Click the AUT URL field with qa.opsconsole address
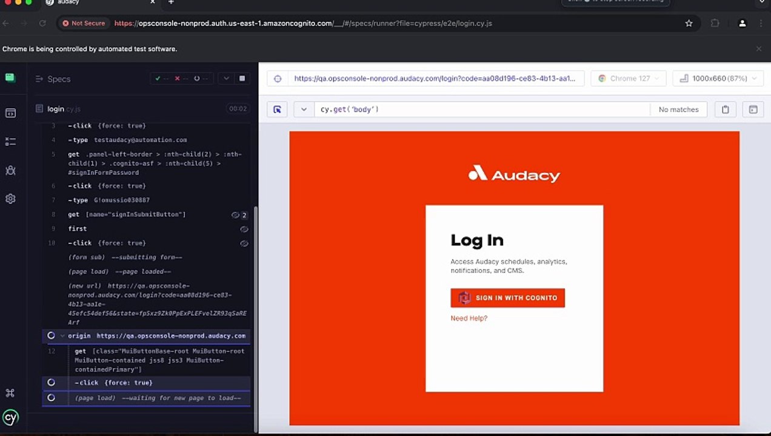 coord(434,78)
